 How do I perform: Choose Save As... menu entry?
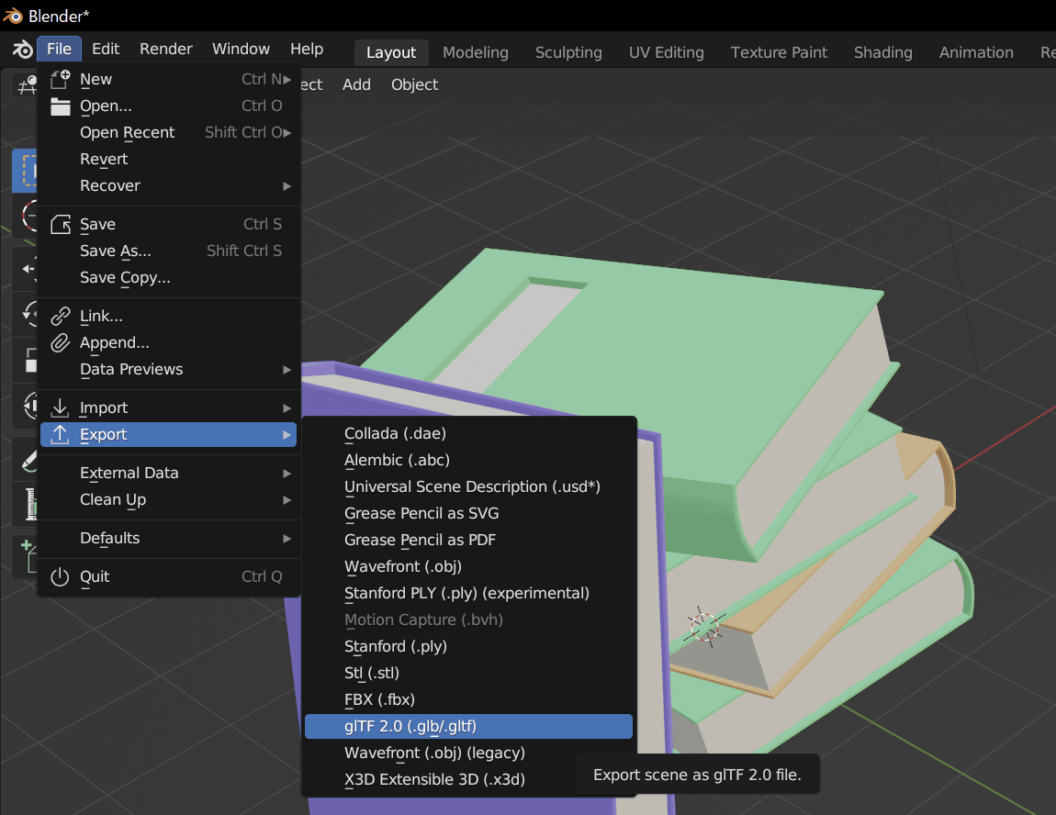pyautogui.click(x=168, y=251)
